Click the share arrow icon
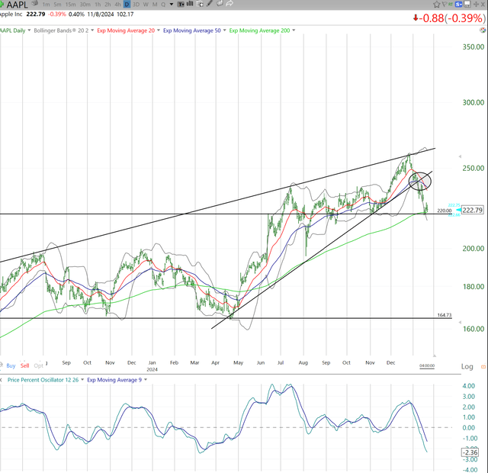Viewport: 488px width, 473px height. (x=230, y=4)
